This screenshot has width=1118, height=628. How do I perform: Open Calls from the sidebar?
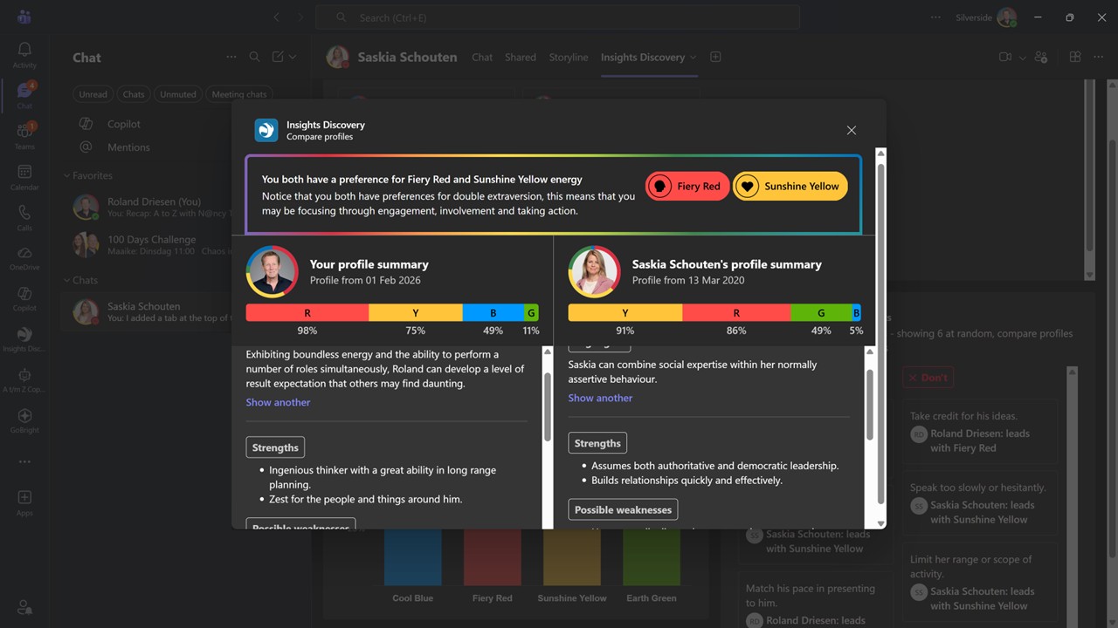click(x=24, y=217)
